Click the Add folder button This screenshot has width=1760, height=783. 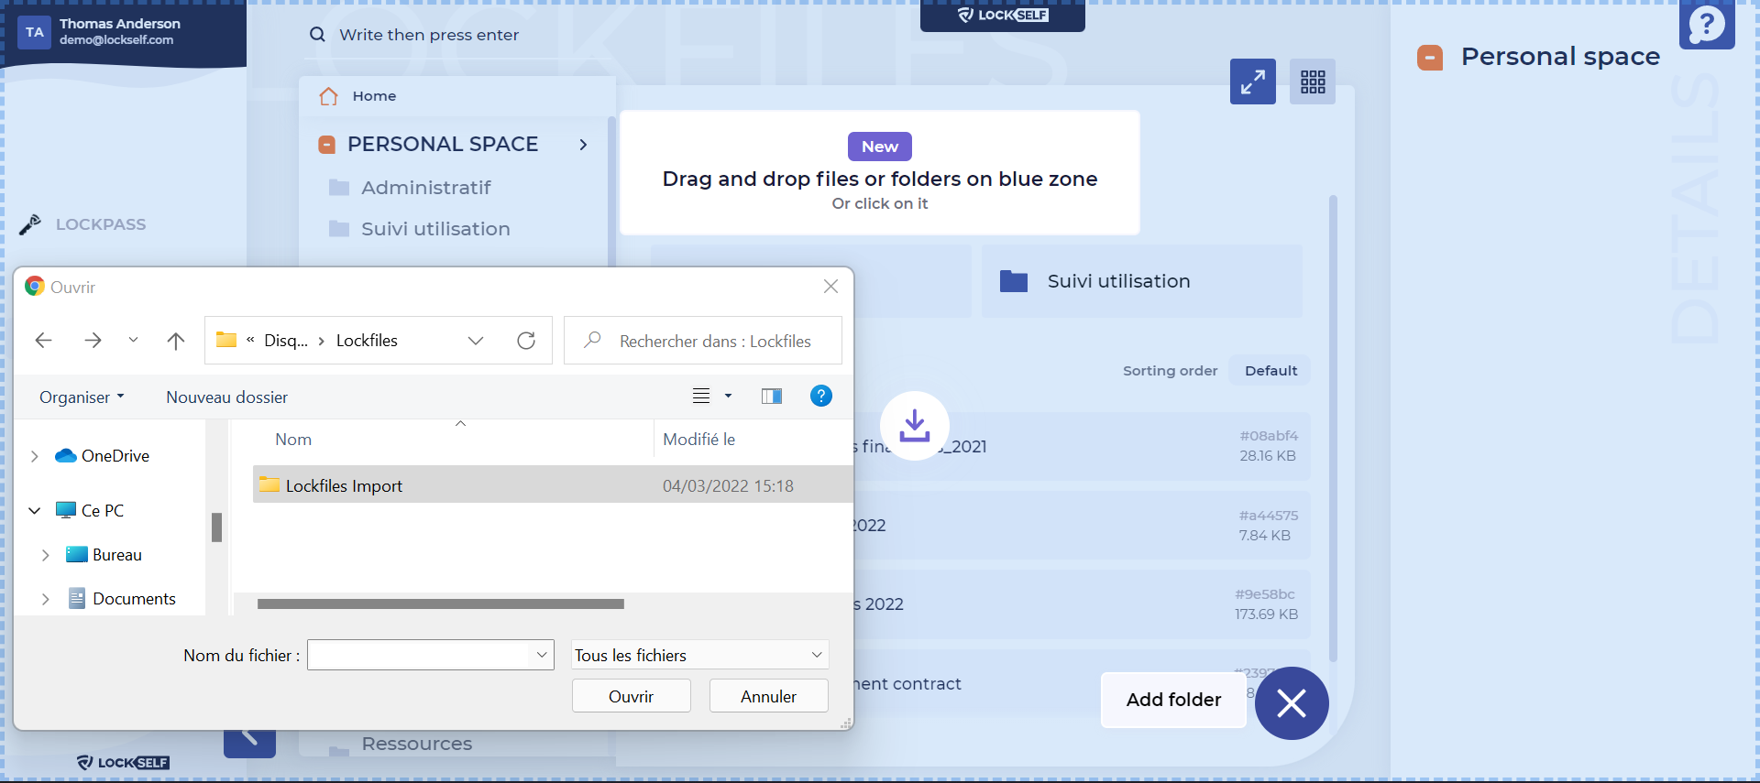(1172, 700)
